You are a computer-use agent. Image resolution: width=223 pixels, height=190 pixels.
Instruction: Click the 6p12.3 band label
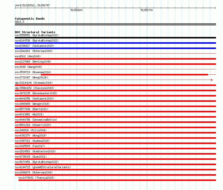pos(20,22)
